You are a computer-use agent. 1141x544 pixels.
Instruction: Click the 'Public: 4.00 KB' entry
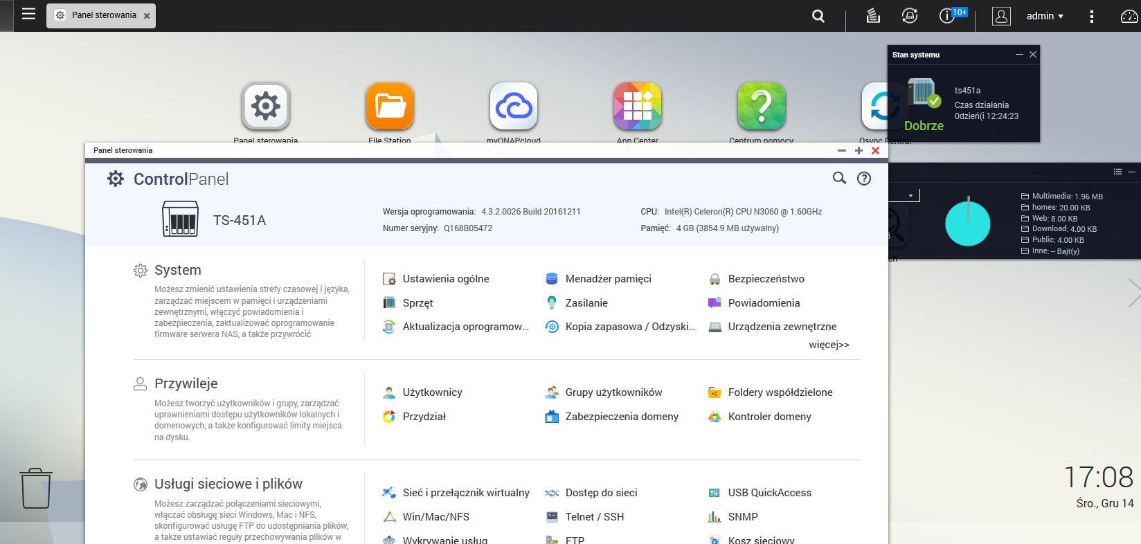[x=1053, y=240]
